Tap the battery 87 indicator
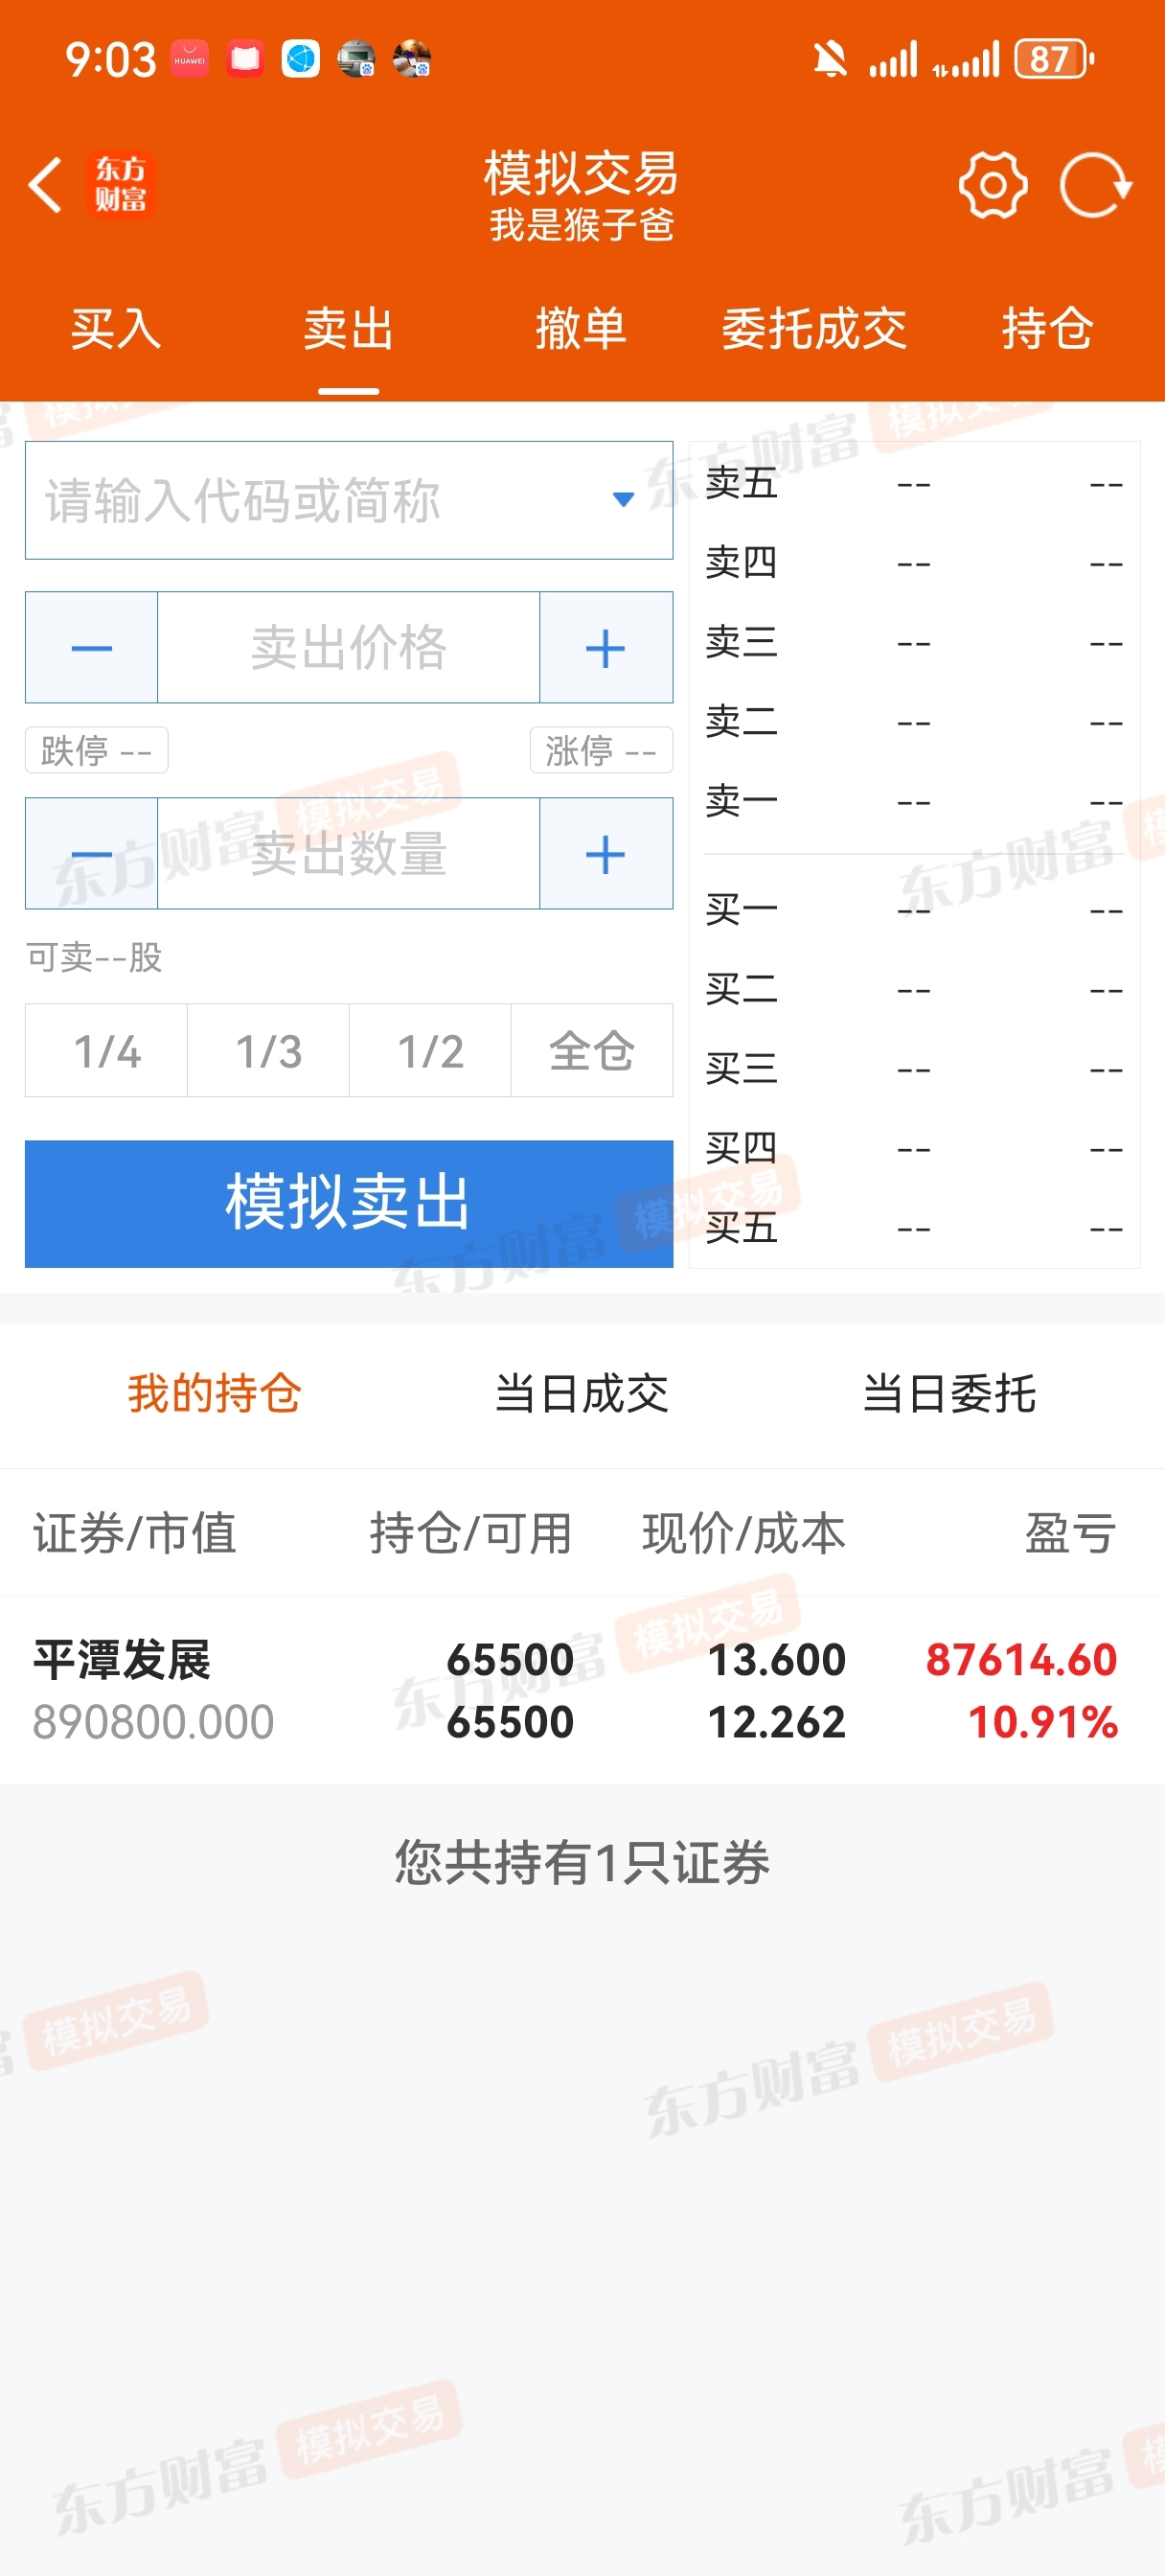 tap(1053, 59)
